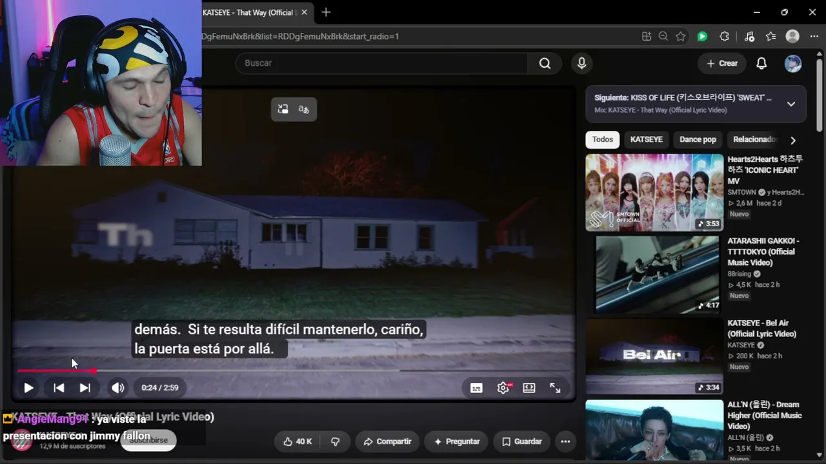Focus the Buscar search field
The image size is (826, 464).
(x=381, y=63)
